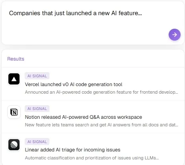Select the Linear result row

coord(93,149)
